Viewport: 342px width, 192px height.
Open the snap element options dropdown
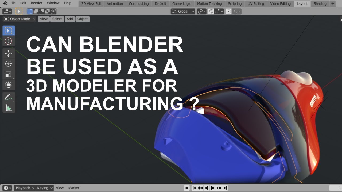219,11
